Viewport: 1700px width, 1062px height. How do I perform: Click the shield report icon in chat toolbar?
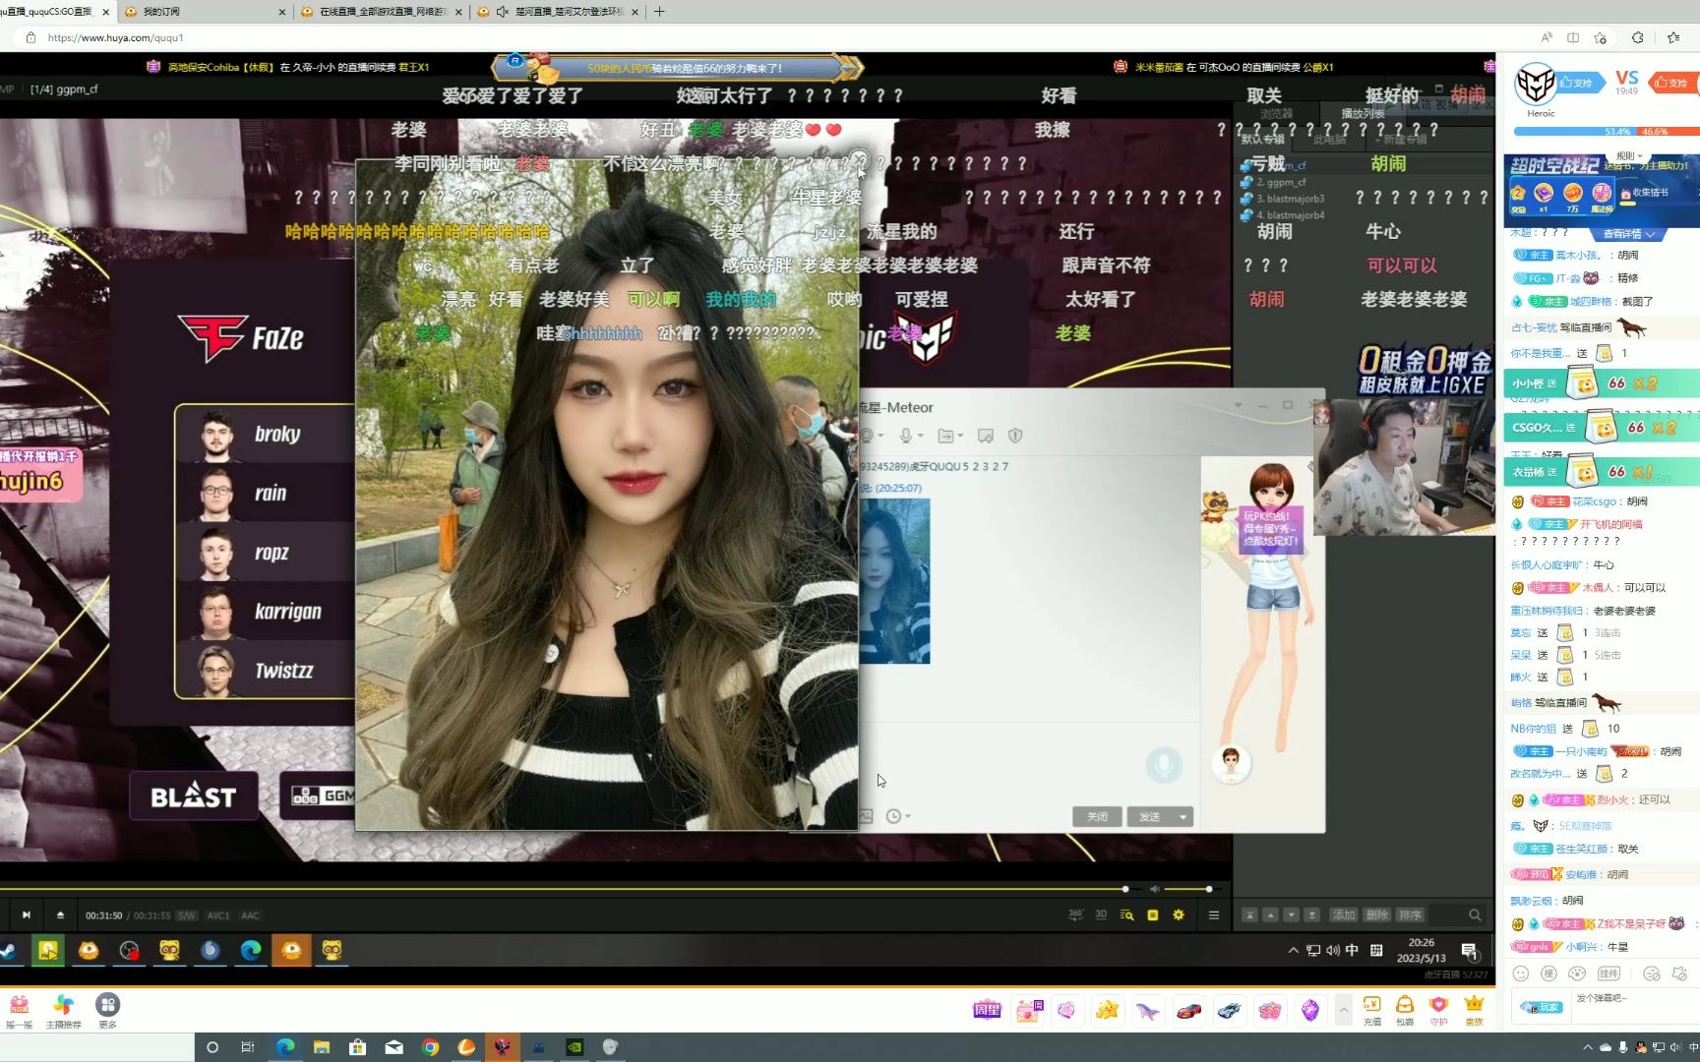tap(1015, 435)
